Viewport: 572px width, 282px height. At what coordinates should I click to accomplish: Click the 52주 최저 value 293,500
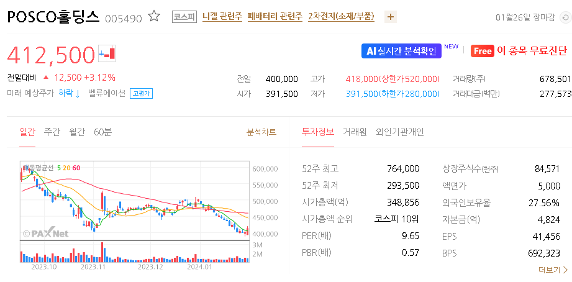[x=403, y=186]
